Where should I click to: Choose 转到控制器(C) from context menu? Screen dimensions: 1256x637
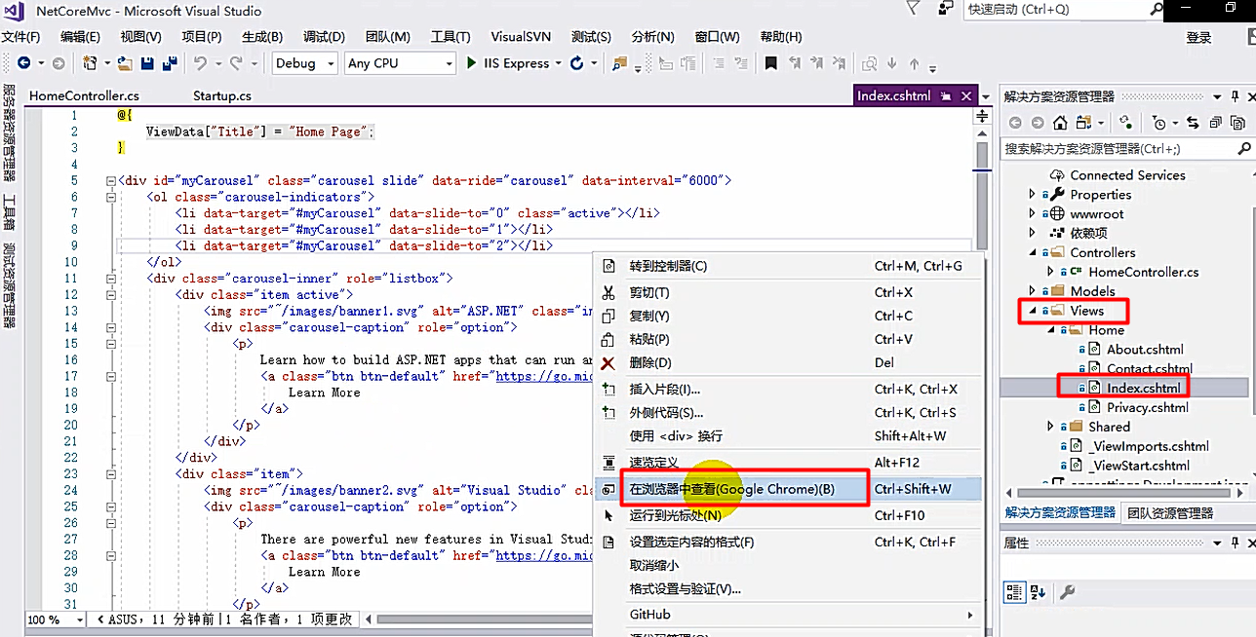(x=789, y=266)
